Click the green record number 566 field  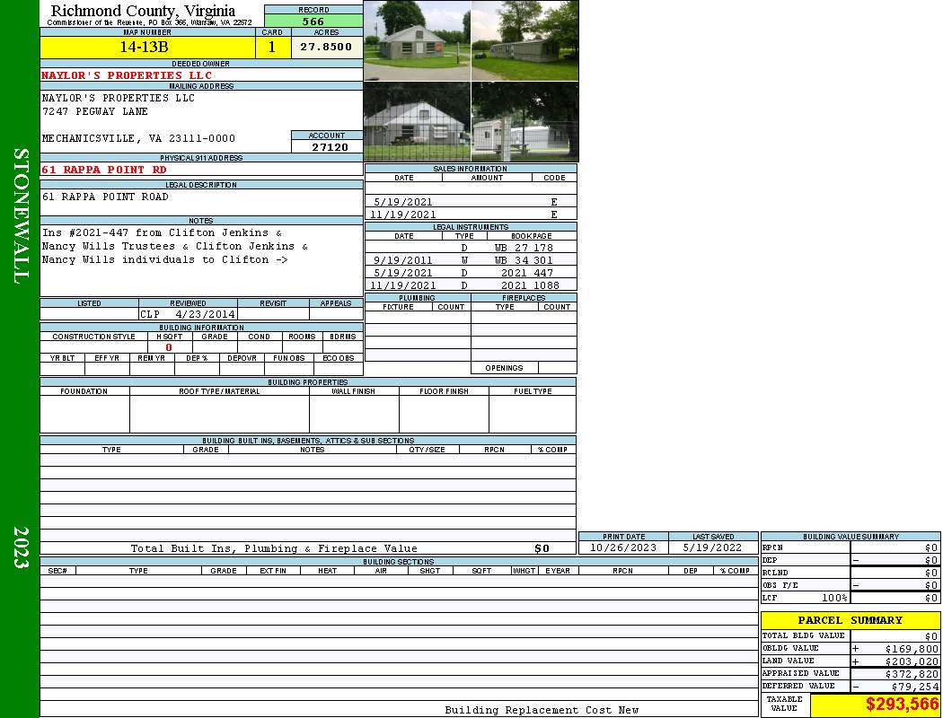click(x=313, y=22)
